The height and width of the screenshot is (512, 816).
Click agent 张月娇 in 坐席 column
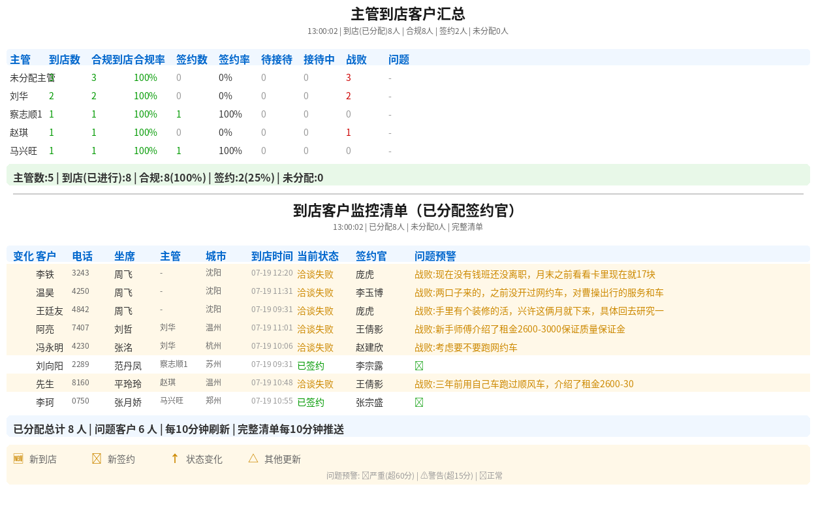pyautogui.click(x=128, y=402)
